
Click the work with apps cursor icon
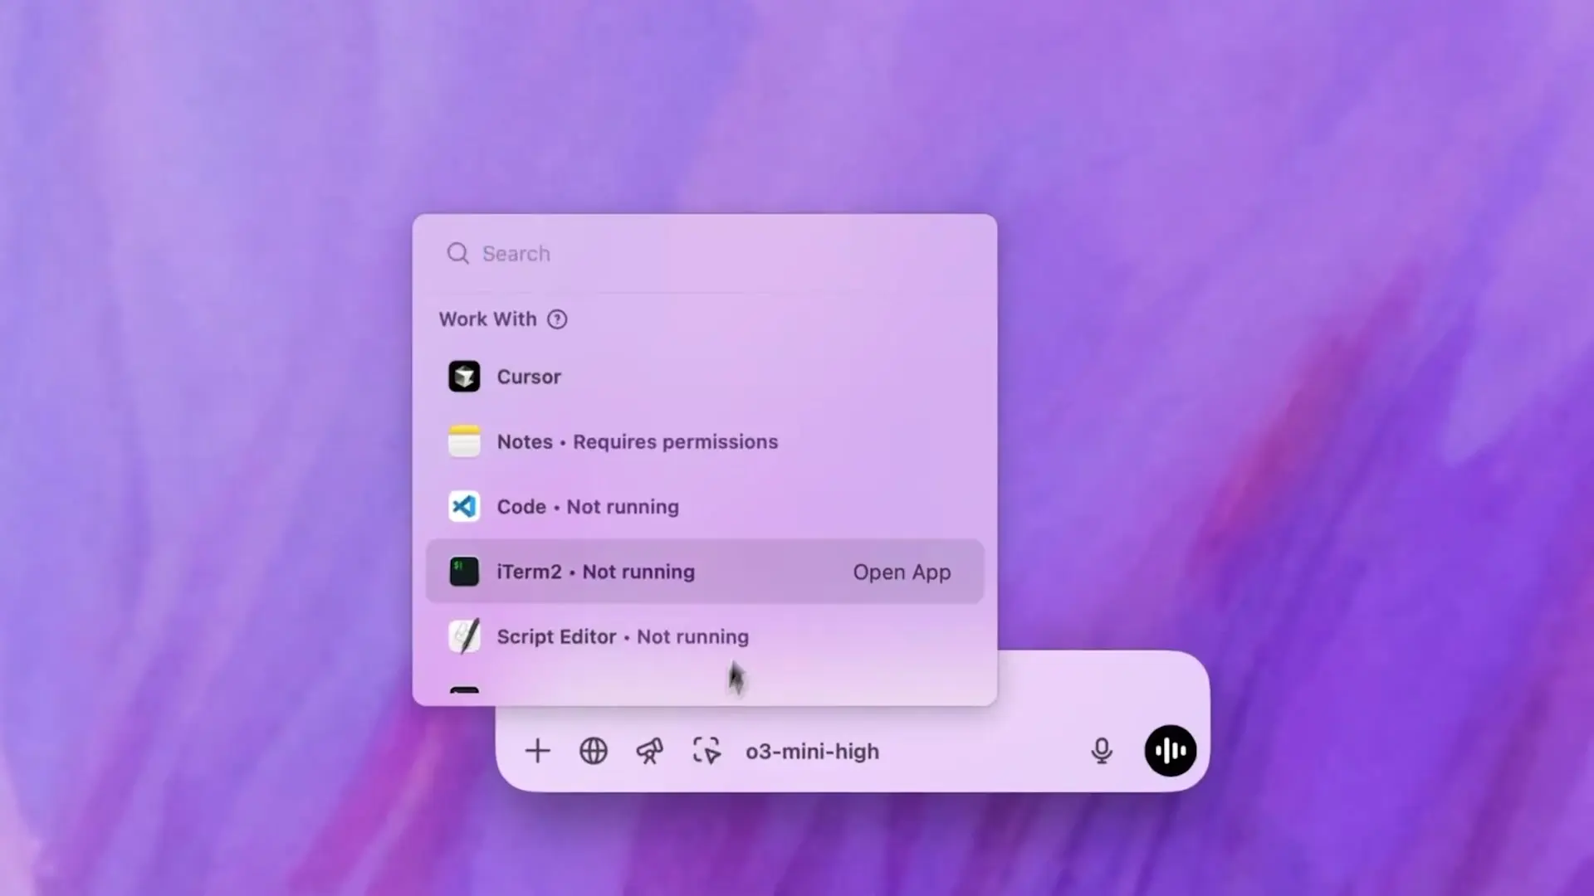(x=707, y=751)
